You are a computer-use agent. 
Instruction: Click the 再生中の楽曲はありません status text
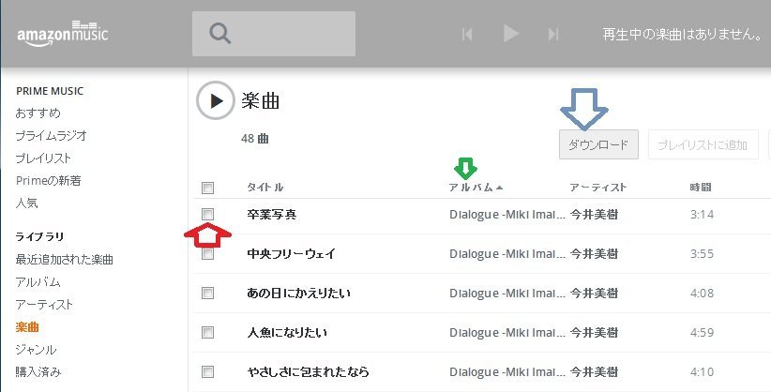(x=683, y=35)
